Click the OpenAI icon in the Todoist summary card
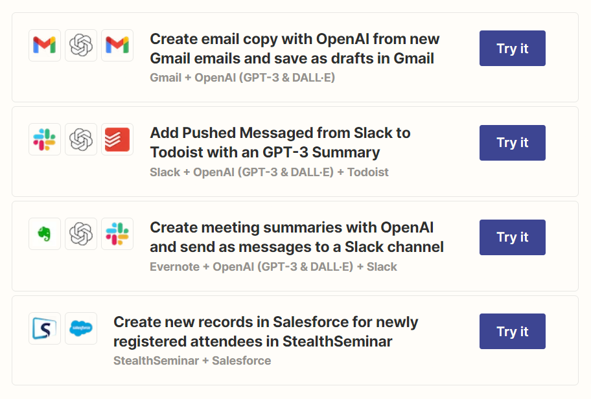Screen dimensions: 591x399 coord(81,139)
